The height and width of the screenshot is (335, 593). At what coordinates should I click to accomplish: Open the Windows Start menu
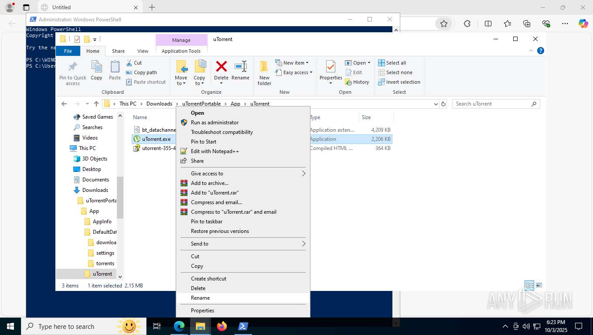click(10, 326)
